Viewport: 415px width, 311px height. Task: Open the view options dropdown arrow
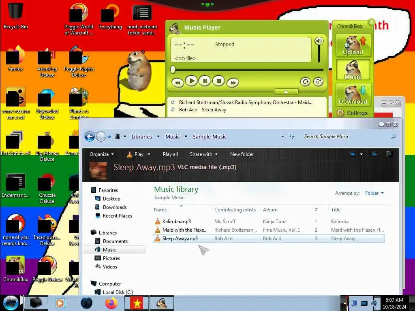pos(362,154)
